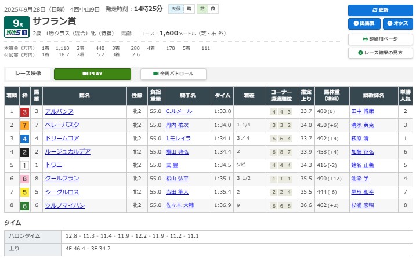Open horse アルバンヌ details
416x258 pixels.
point(59,112)
